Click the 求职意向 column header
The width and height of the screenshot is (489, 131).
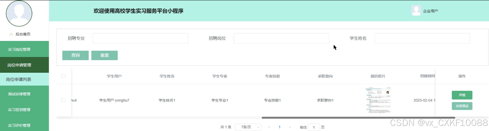325,76
